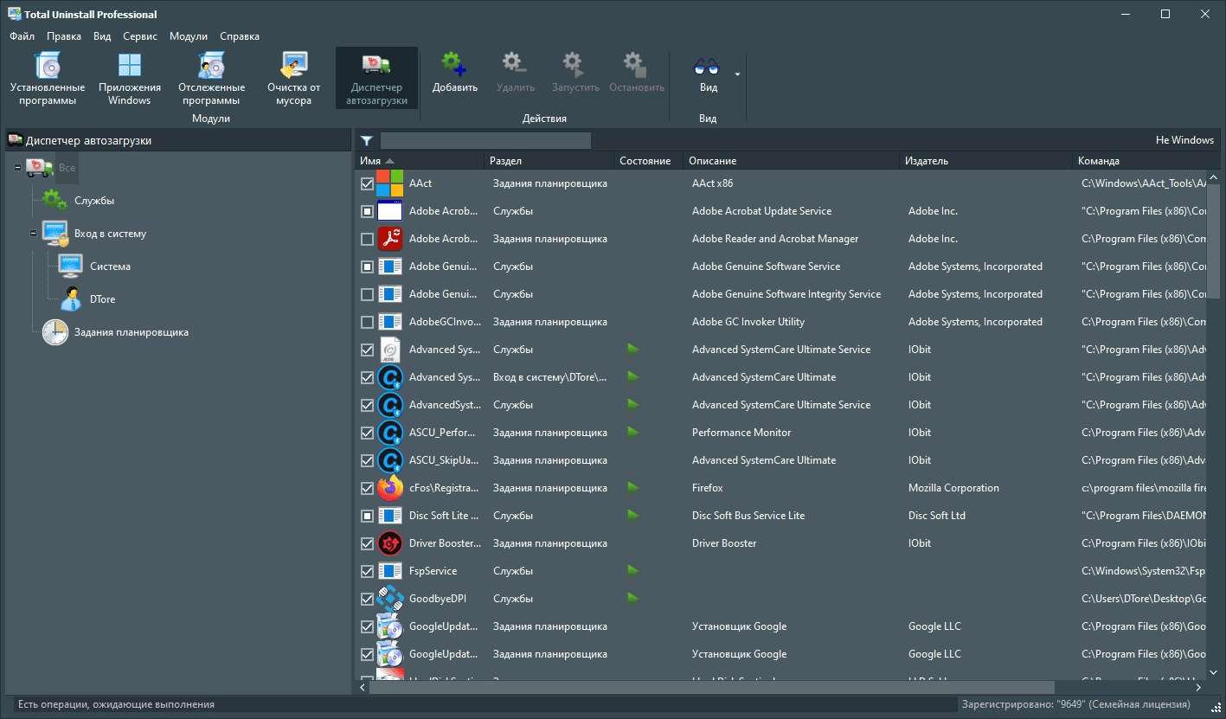This screenshot has width=1226, height=719.
Task: Click the horizontal scrollbar left arrow
Action: (x=363, y=687)
